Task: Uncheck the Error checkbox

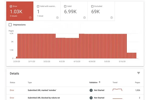Action: tap(11, 6)
